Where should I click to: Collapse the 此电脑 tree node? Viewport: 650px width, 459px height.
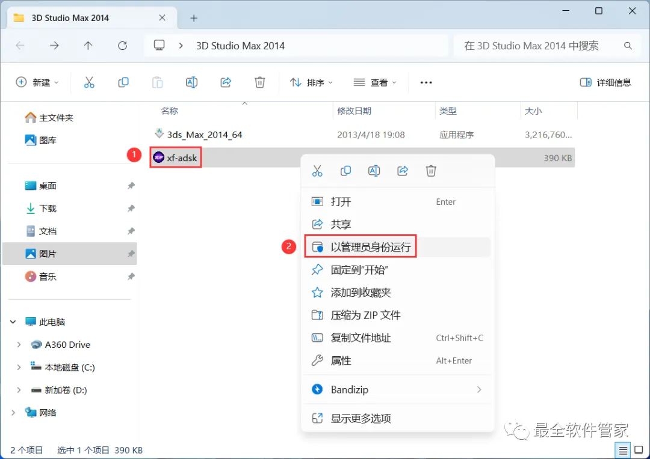click(13, 321)
